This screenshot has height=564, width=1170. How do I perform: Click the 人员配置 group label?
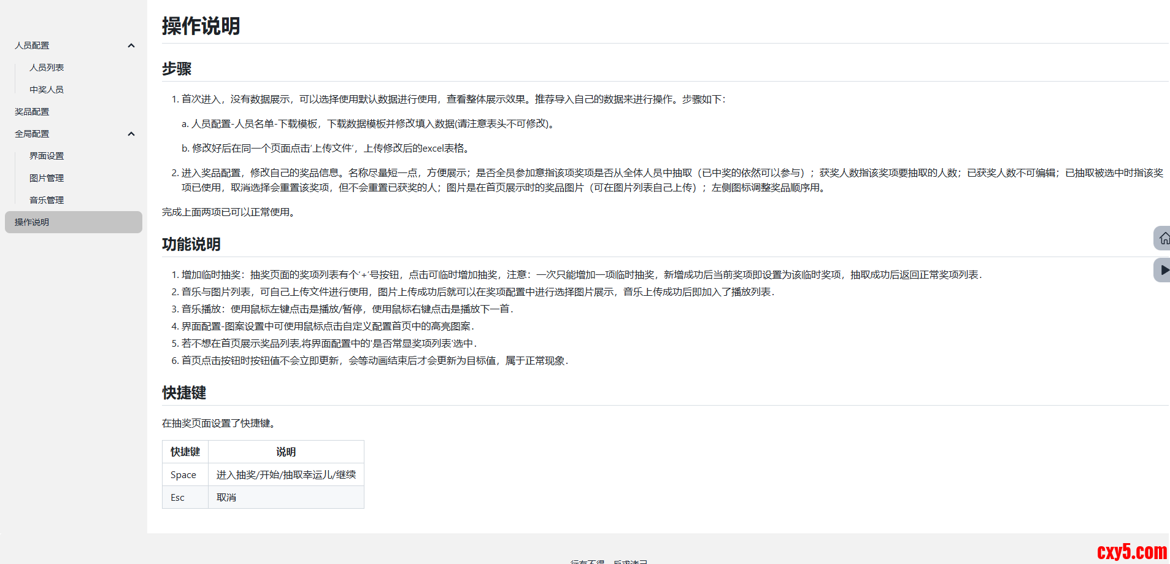click(32, 45)
